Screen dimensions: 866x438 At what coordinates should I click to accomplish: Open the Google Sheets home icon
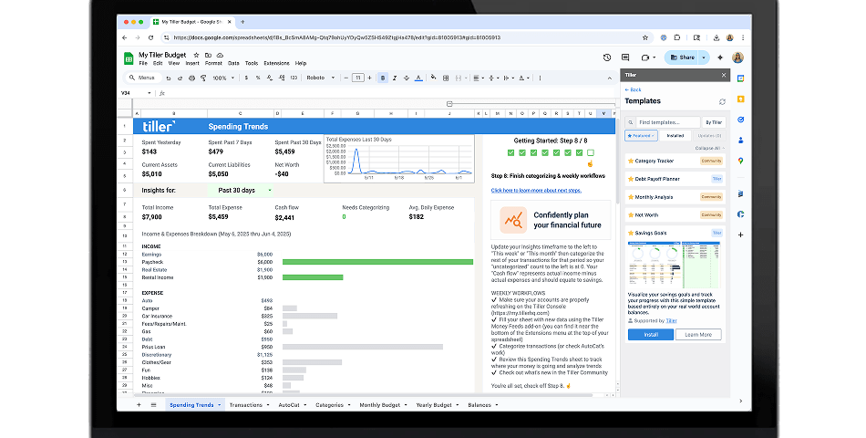[x=129, y=58]
